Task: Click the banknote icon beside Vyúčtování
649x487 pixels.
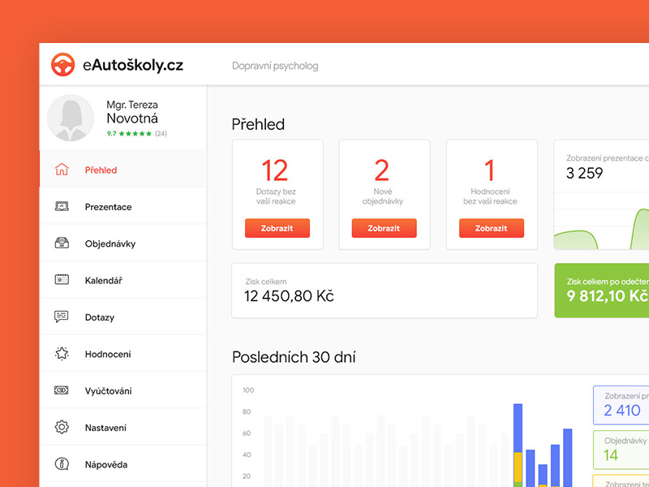Action: [x=62, y=390]
